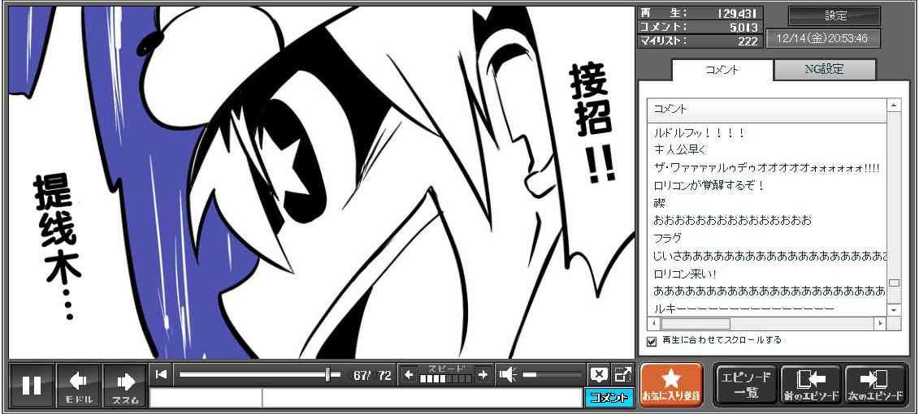
Task: Toggle 再生に合わせてスクロールする checkbox
Action: (651, 341)
